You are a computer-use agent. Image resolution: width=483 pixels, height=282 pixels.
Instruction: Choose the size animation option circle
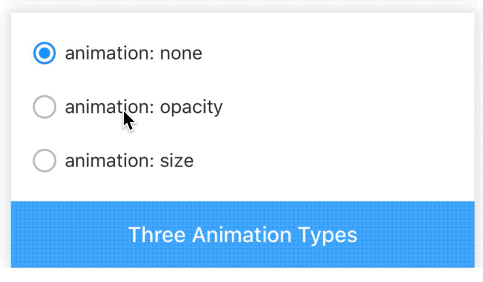click(x=44, y=161)
